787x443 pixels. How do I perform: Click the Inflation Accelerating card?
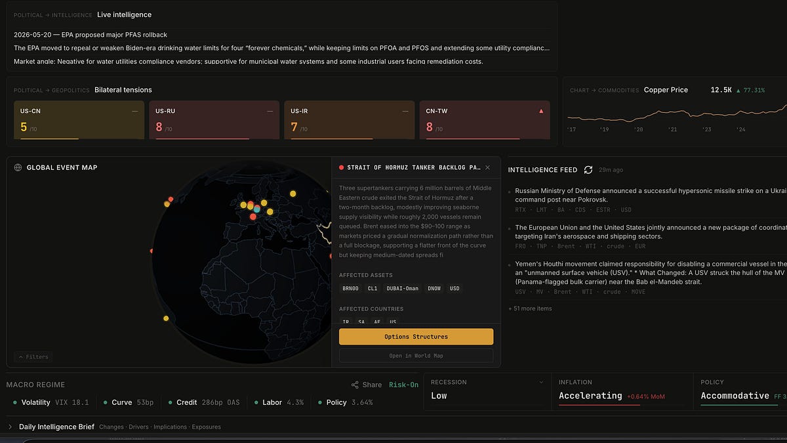pos(621,392)
